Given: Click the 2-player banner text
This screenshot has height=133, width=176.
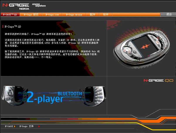Looking at the screenshot, I should point(44,98).
